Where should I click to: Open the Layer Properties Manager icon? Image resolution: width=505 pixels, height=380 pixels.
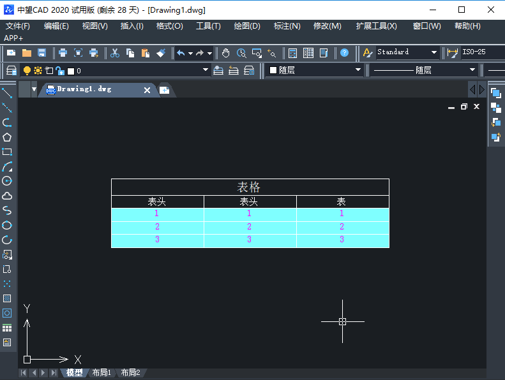coord(11,71)
